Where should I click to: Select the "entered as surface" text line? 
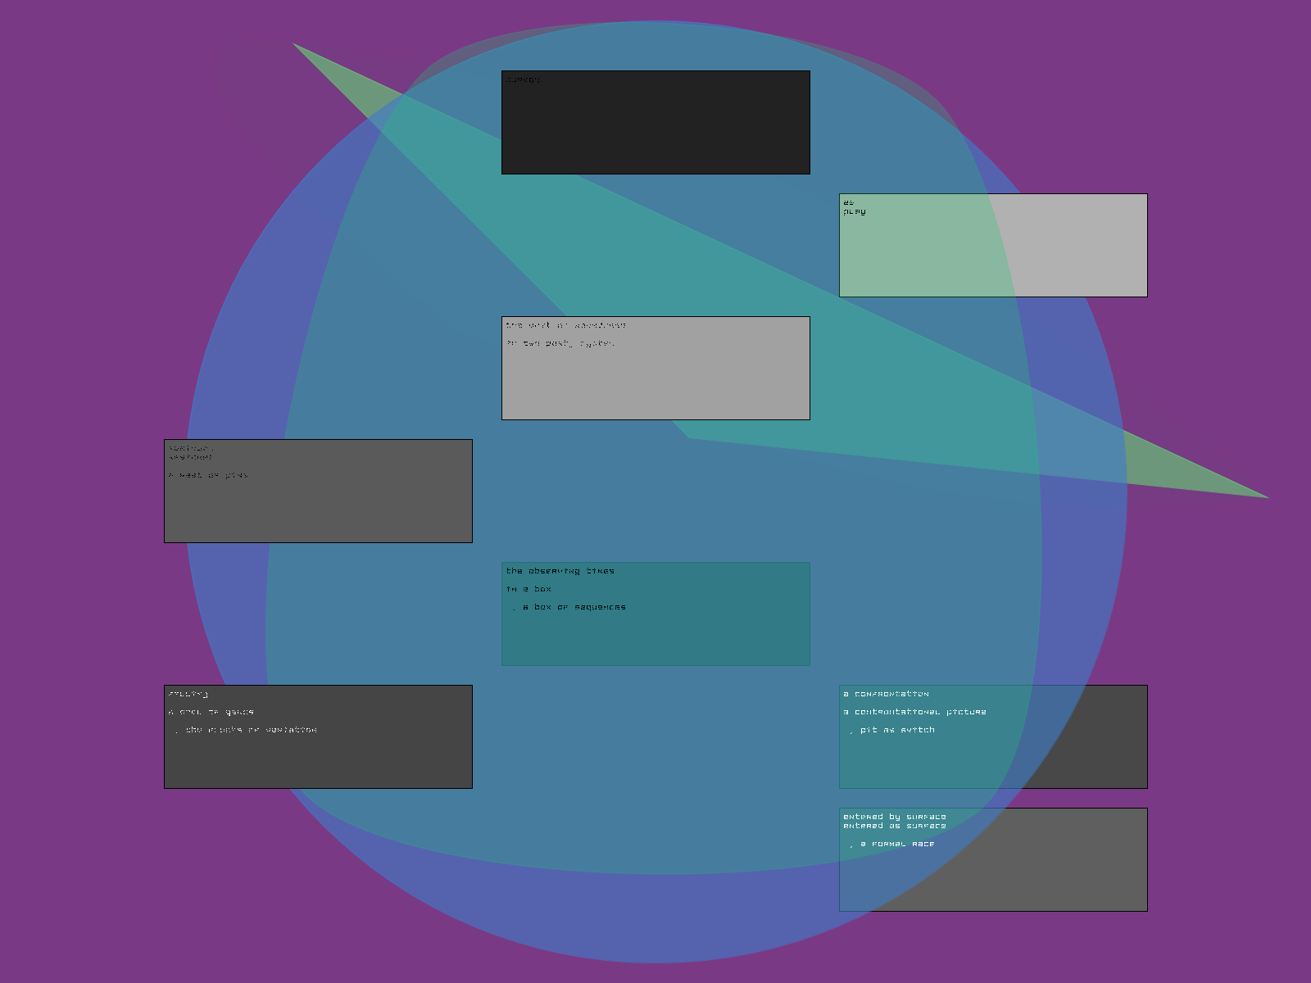894,826
